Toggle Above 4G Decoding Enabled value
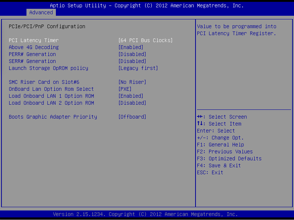Screen dimensions: 294x220 130,47
